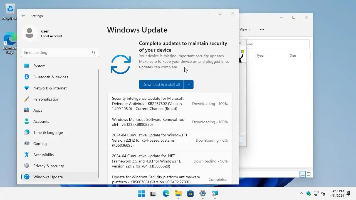Click the See more ellipsis in File Explorer

[262, 29]
